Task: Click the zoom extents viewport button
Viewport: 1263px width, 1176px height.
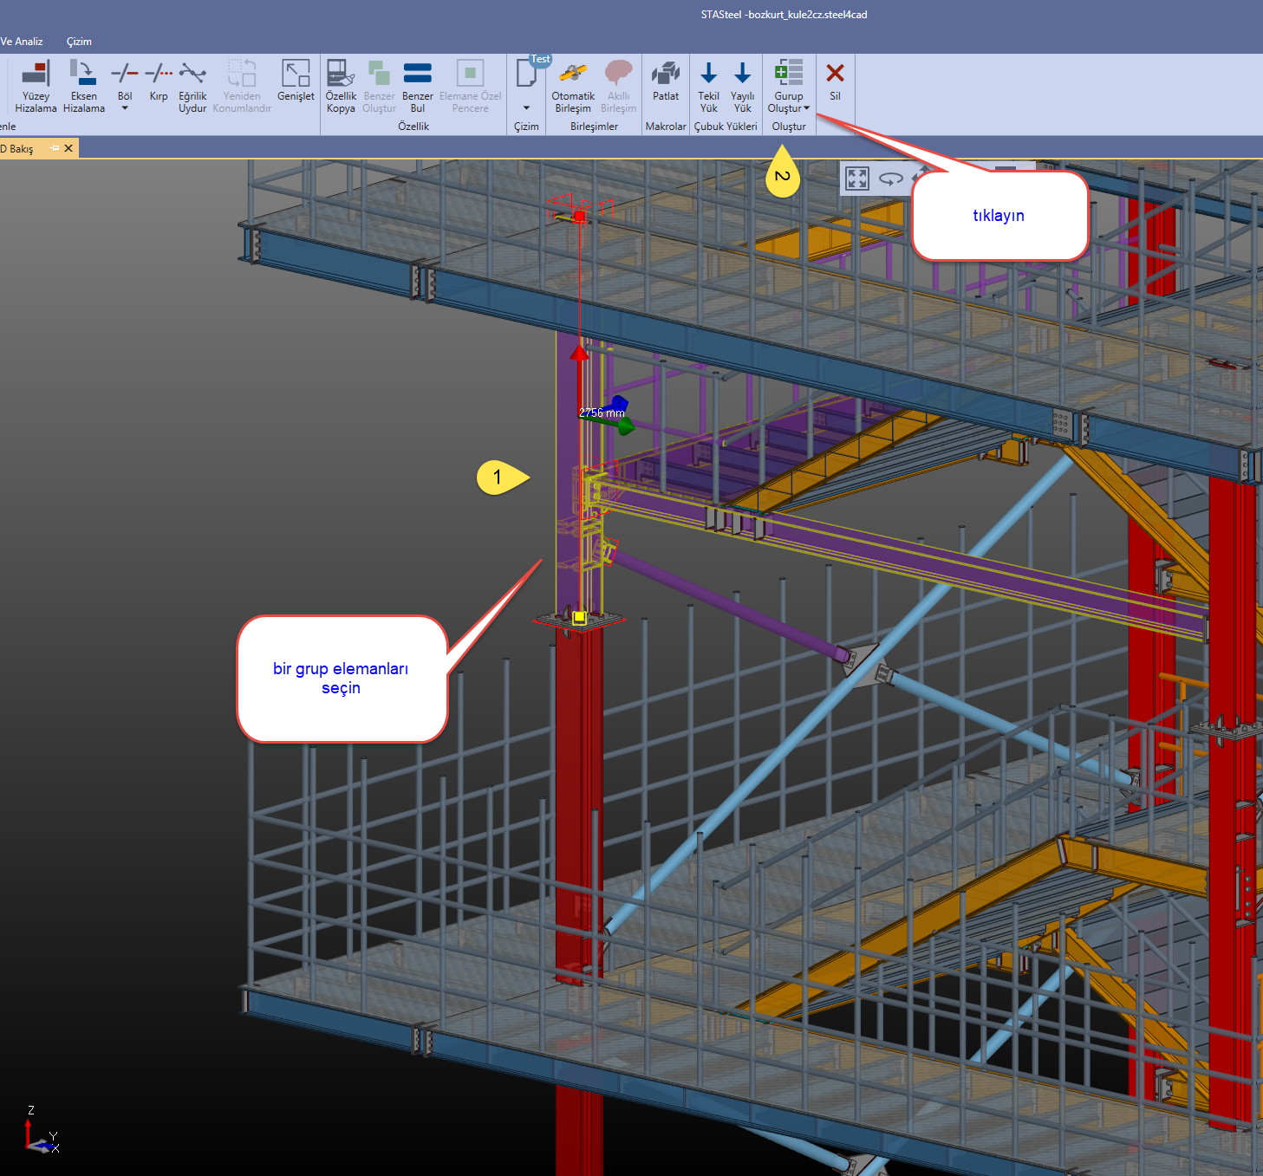Action: 856,179
